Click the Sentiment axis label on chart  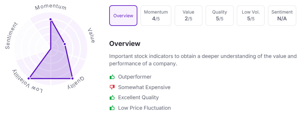11,36
